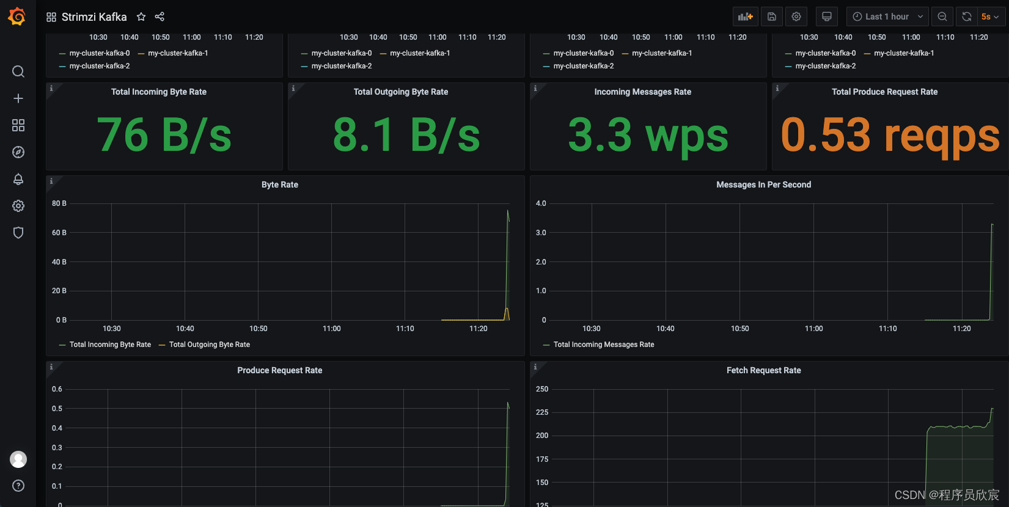The width and height of the screenshot is (1009, 507).
Task: Open Total Produce Request Rate panel title menu
Action: (x=884, y=92)
